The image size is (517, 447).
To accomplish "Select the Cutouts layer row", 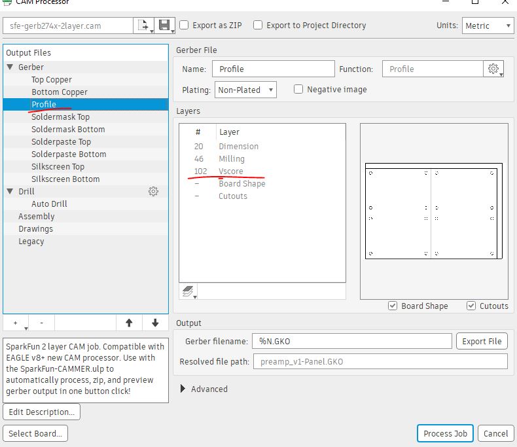I will coord(262,196).
